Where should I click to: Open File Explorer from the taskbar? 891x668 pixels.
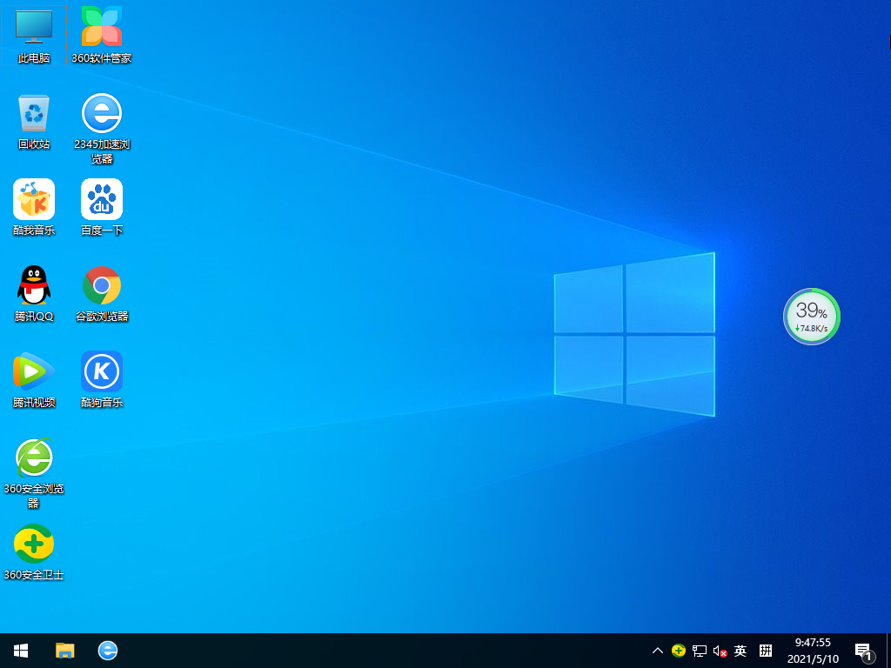click(x=65, y=650)
